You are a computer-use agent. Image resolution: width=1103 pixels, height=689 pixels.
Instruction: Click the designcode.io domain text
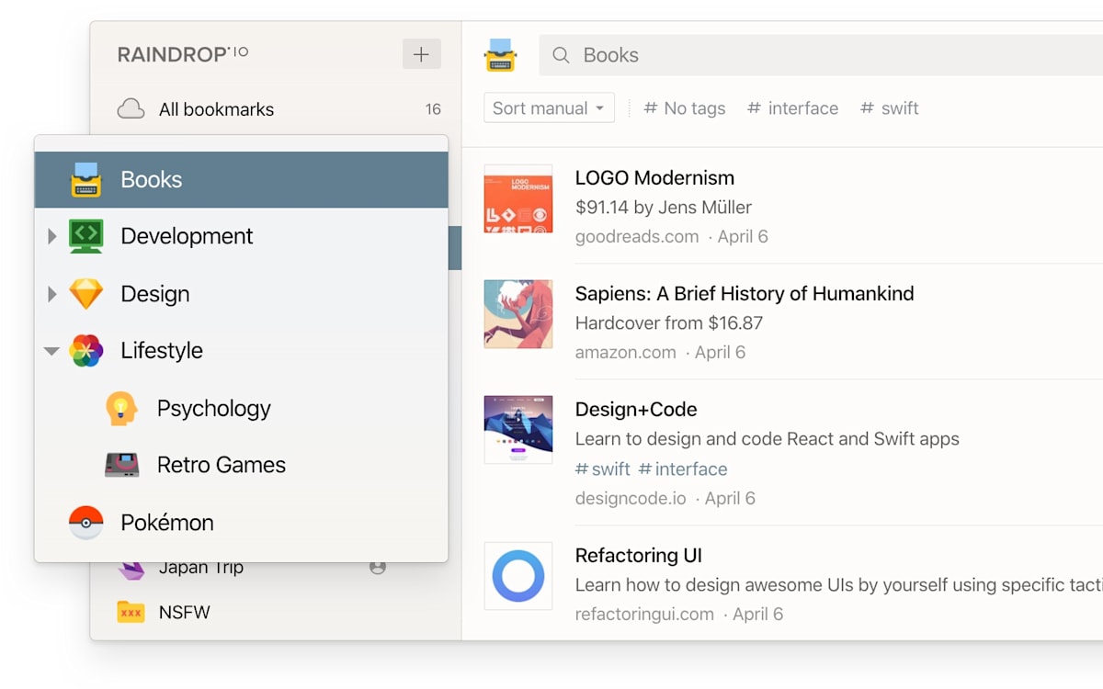coord(631,499)
